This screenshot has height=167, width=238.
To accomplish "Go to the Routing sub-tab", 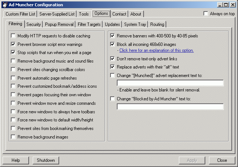I will coord(157,24).
